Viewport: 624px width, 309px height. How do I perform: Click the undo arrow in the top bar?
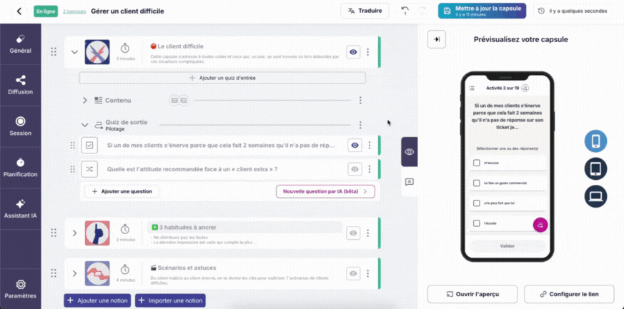pyautogui.click(x=405, y=11)
